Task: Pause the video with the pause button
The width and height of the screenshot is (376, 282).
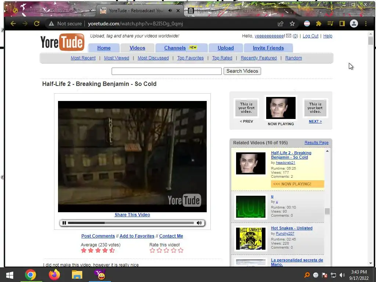Action: [x=64, y=223]
